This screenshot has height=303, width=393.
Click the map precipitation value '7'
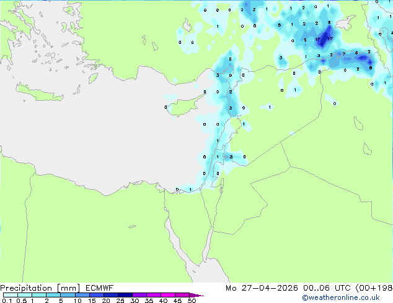pyautogui.click(x=344, y=54)
